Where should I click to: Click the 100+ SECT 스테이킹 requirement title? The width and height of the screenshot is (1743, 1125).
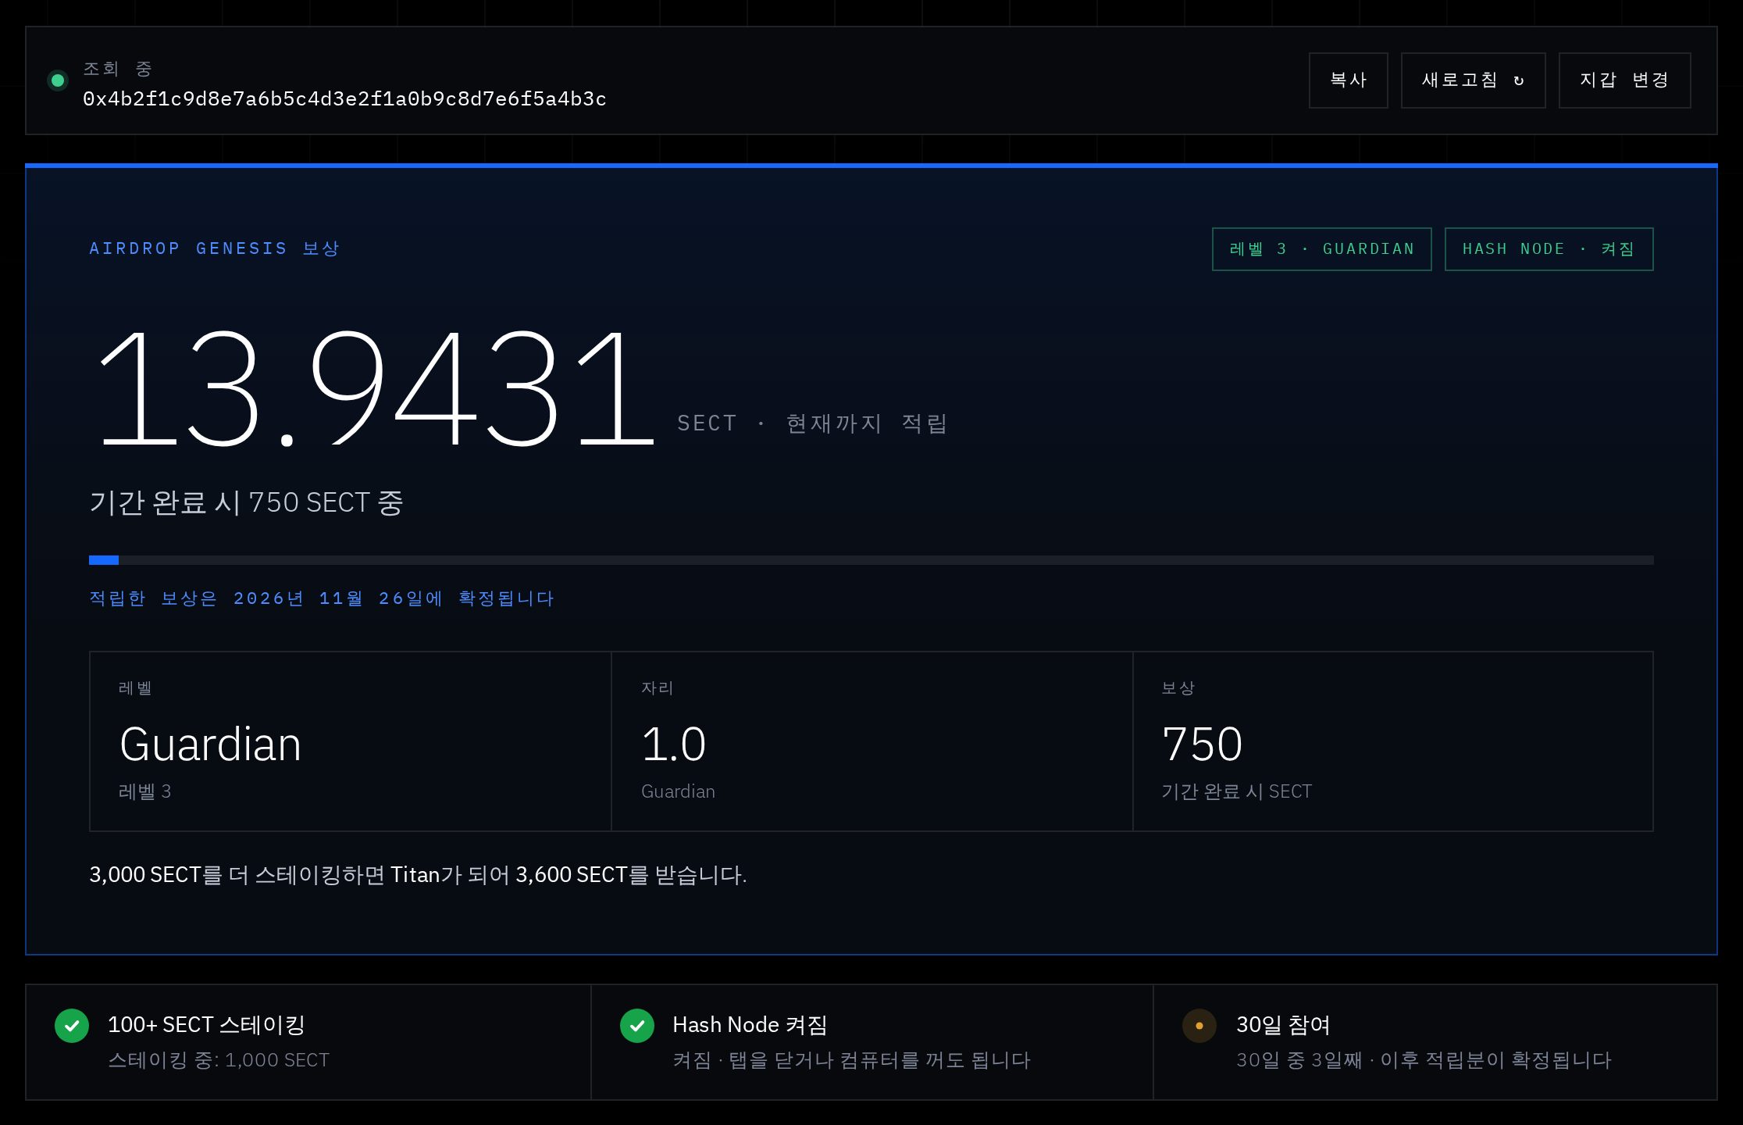coord(206,1024)
